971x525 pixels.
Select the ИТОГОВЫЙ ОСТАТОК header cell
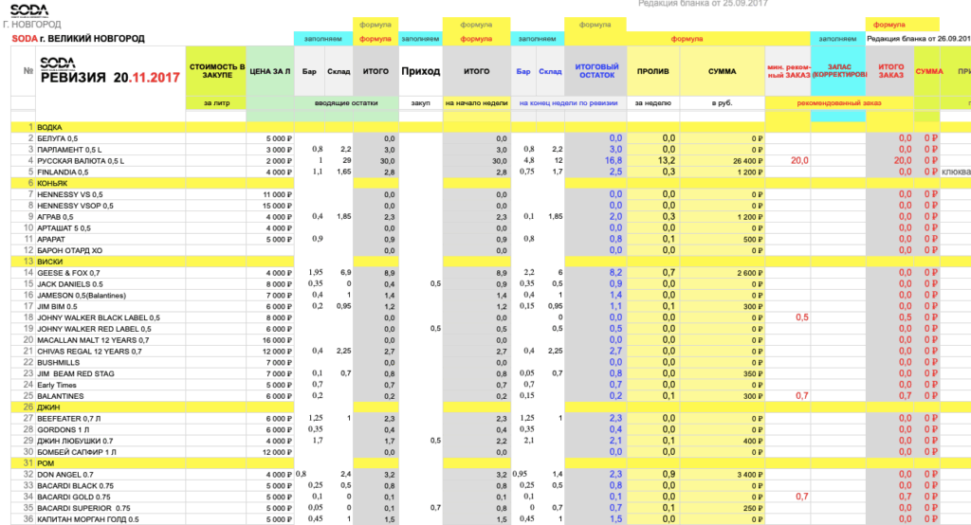click(596, 71)
